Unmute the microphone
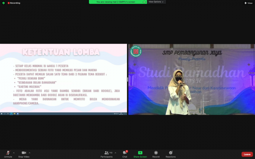255x159 pixels. (x=8, y=154)
